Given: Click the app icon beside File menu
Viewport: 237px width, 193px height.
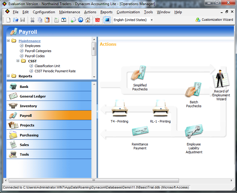Looking at the screenshot, I should 7,11.
